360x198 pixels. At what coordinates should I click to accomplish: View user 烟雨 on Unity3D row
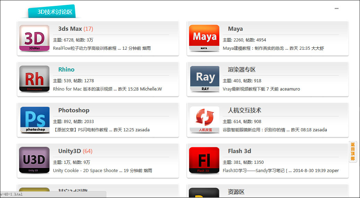click(x=148, y=171)
